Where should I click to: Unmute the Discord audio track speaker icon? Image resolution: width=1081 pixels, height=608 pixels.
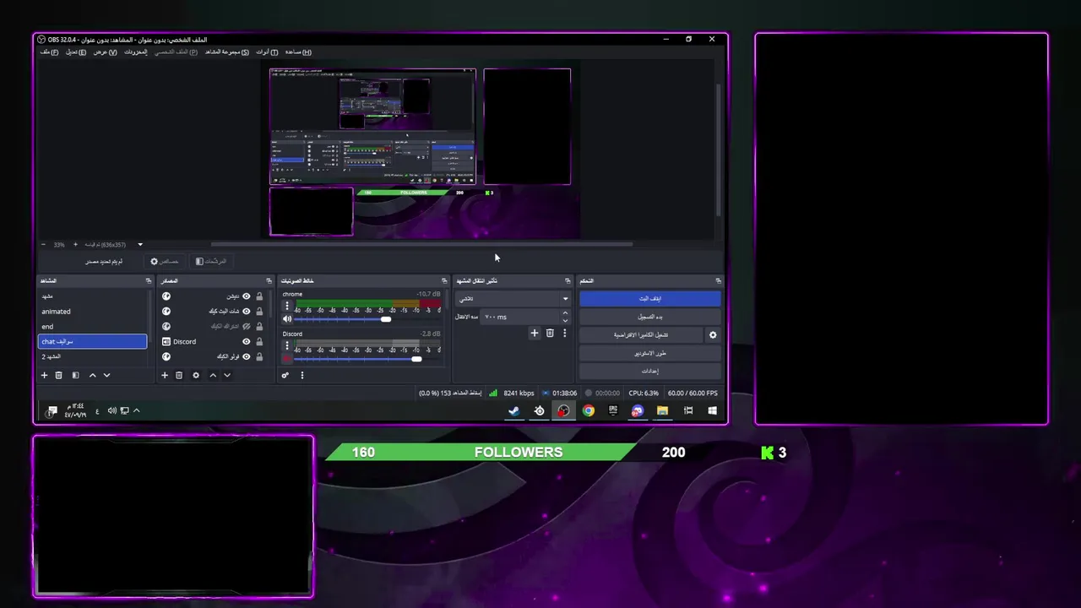point(287,359)
